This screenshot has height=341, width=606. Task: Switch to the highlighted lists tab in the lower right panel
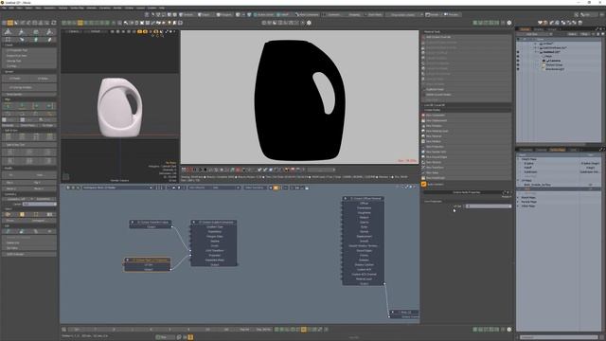(558, 150)
